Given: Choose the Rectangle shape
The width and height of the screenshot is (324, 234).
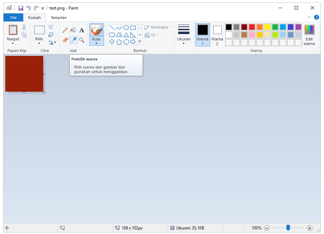Looking at the screenshot, I should [133, 27].
